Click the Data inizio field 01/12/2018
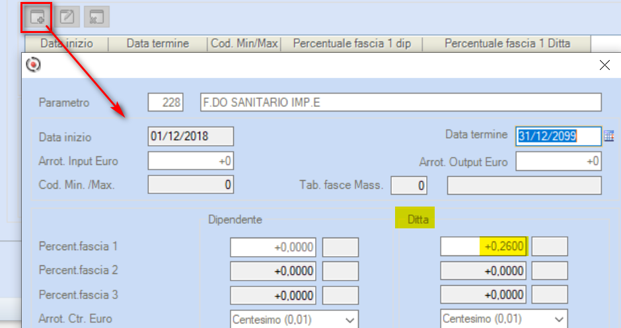The image size is (621, 328). click(190, 137)
